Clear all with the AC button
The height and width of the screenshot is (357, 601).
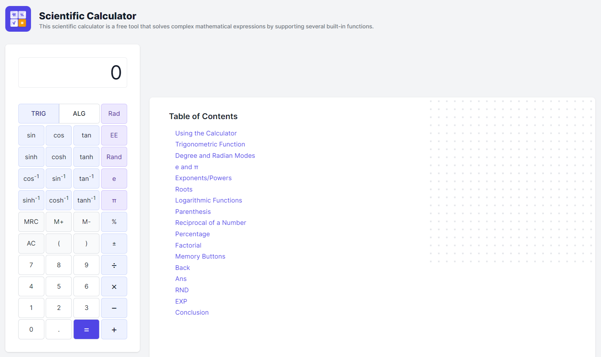click(x=31, y=244)
